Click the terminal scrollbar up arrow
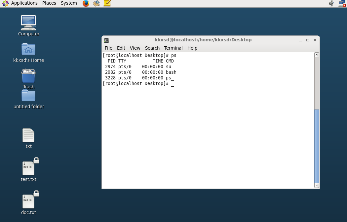This screenshot has height=222, width=347. click(317, 55)
